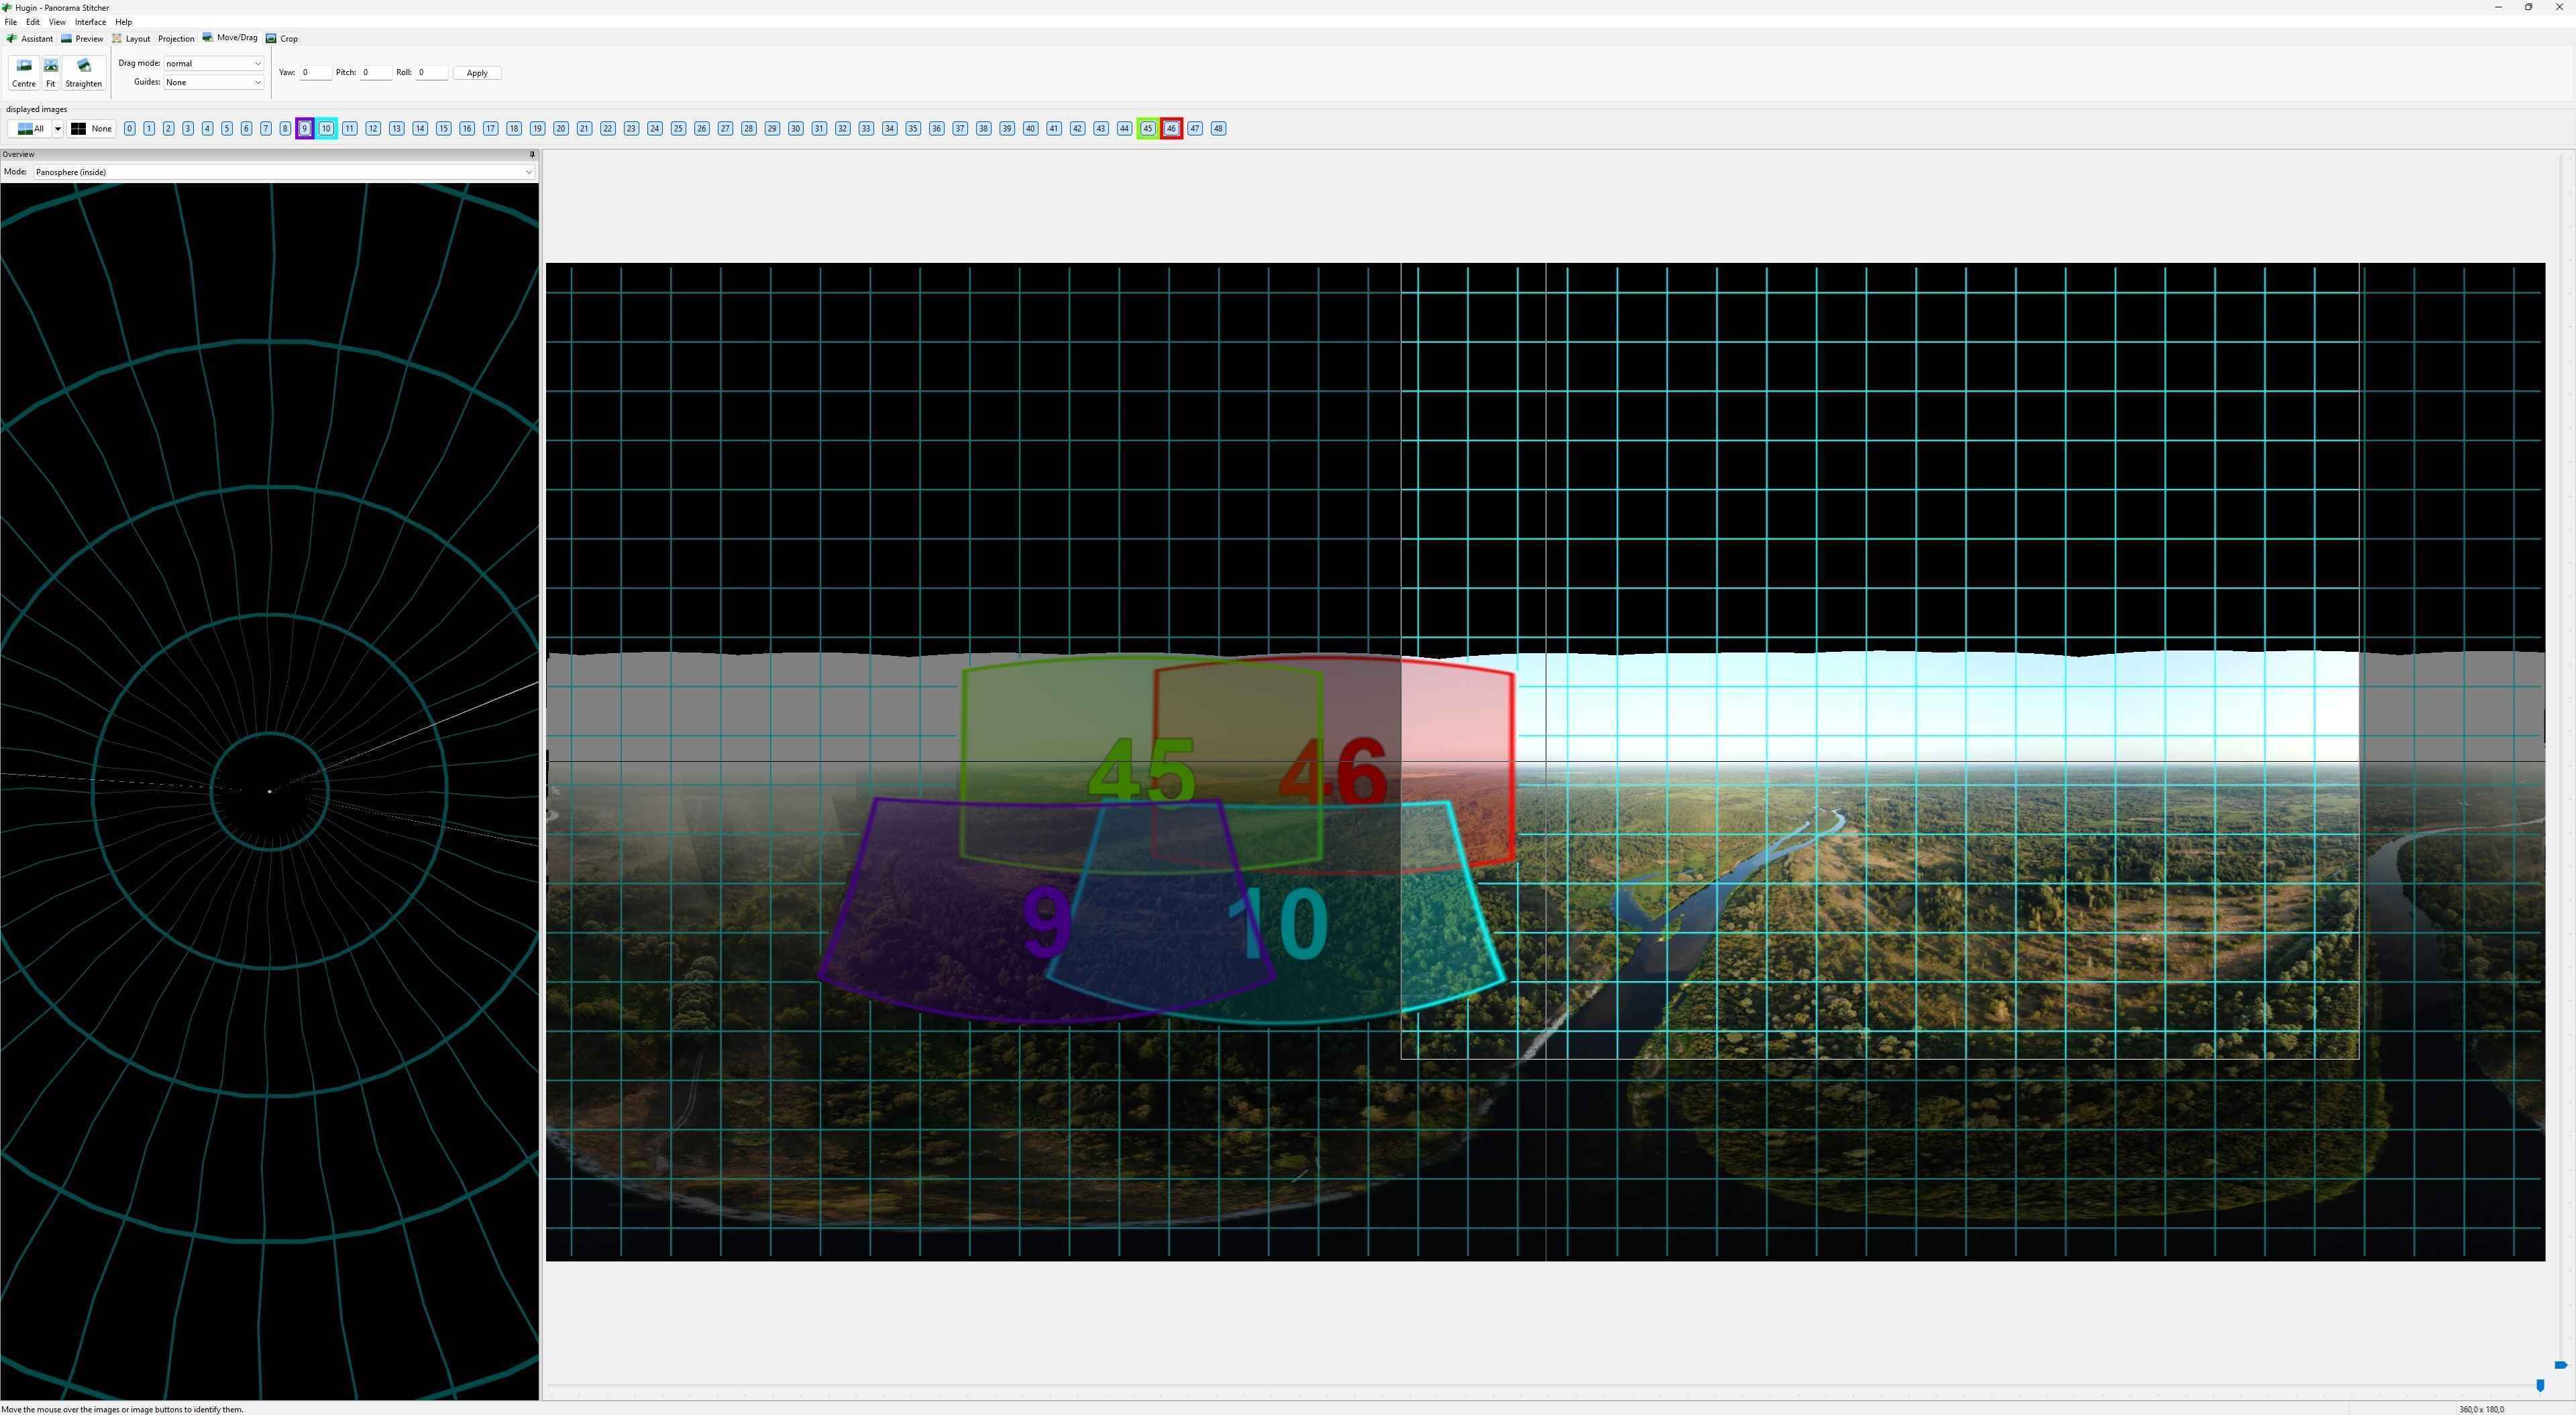The height and width of the screenshot is (1415, 2576).
Task: Open the Drag mode dropdown
Action: 213,64
